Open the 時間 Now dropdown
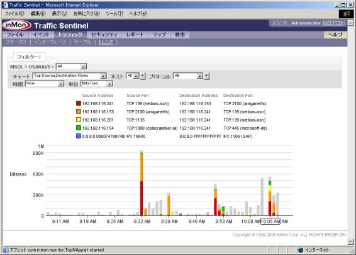The width and height of the screenshot is (356, 255). click(45, 84)
